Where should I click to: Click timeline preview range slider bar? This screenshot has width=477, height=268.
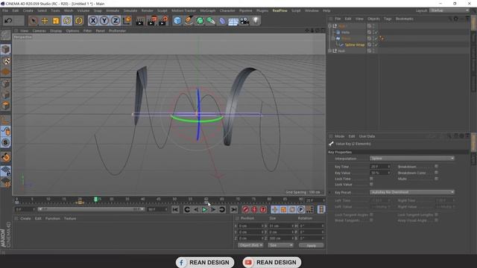coord(91,209)
